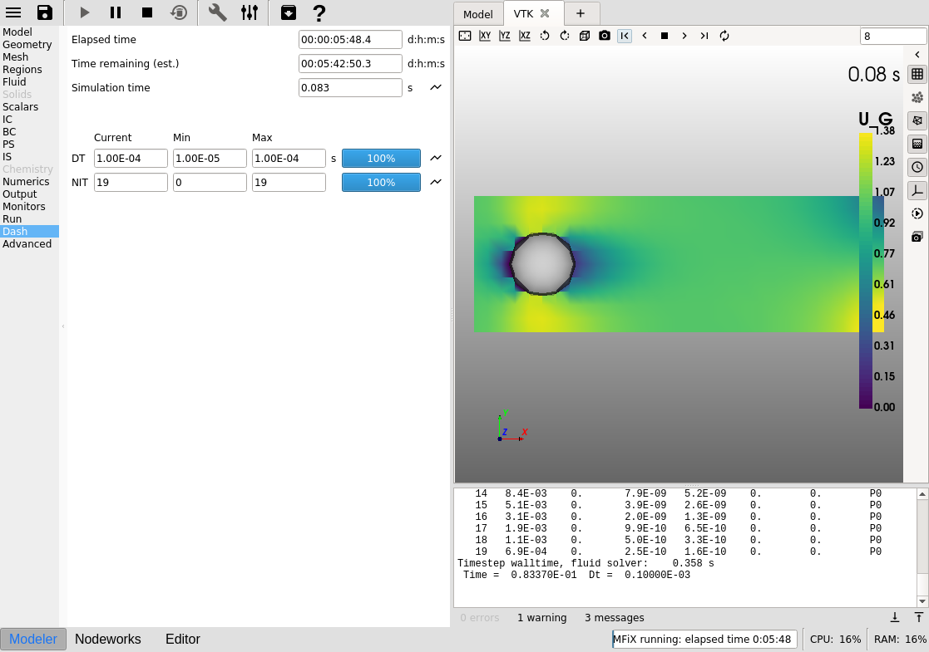Click the save project icon
This screenshot has height=652, width=929.
(45, 12)
